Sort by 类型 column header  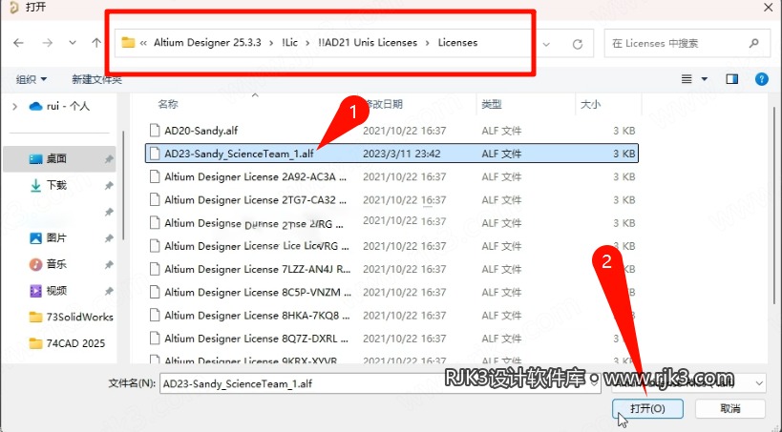point(491,104)
